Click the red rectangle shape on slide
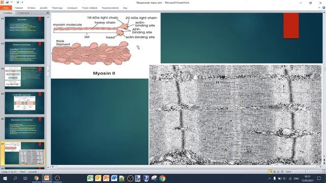 tap(291, 25)
